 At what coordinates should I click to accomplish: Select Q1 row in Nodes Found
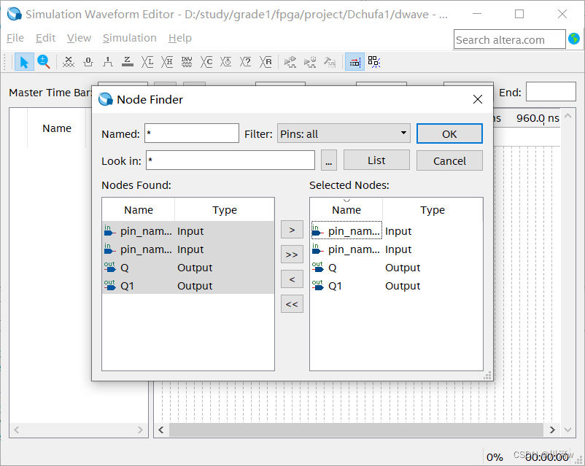point(188,286)
